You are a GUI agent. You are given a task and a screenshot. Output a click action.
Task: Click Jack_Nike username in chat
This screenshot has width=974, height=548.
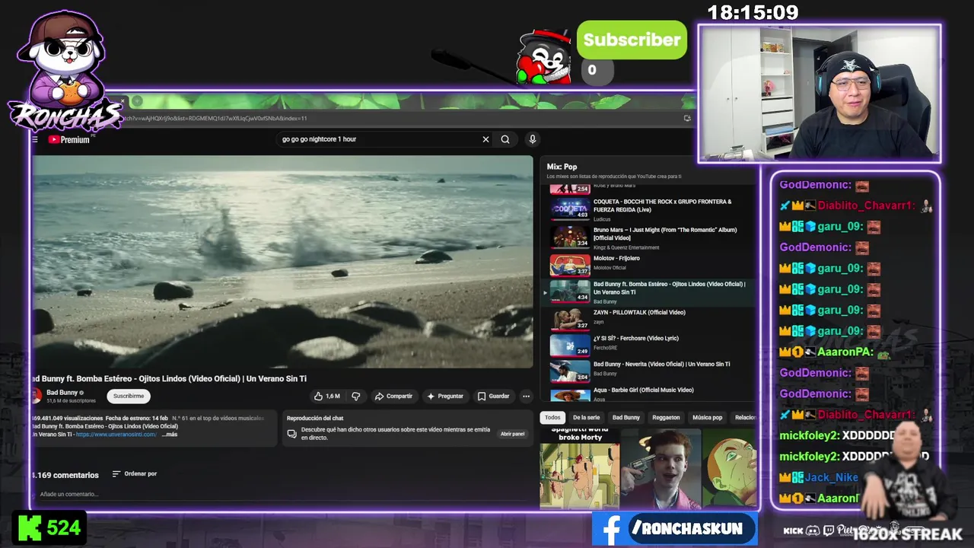(x=831, y=477)
